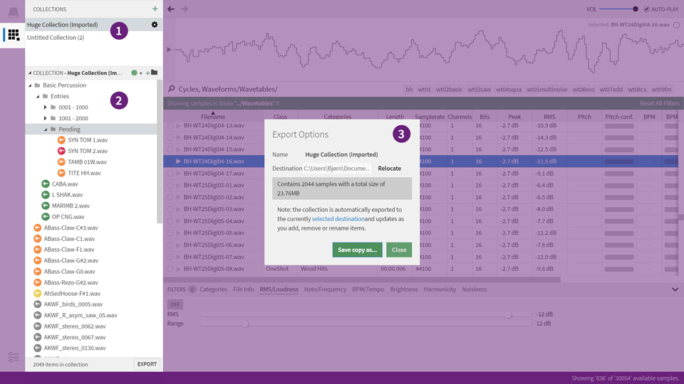
Task: Click Reset All Filters
Action: coord(660,103)
